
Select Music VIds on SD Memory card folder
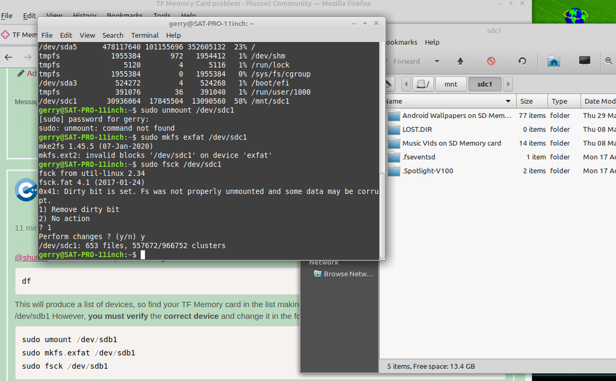point(451,143)
